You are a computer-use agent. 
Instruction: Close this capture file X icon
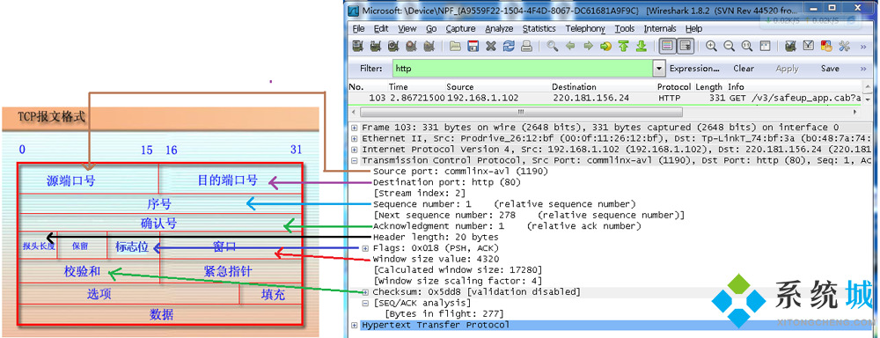[491, 46]
